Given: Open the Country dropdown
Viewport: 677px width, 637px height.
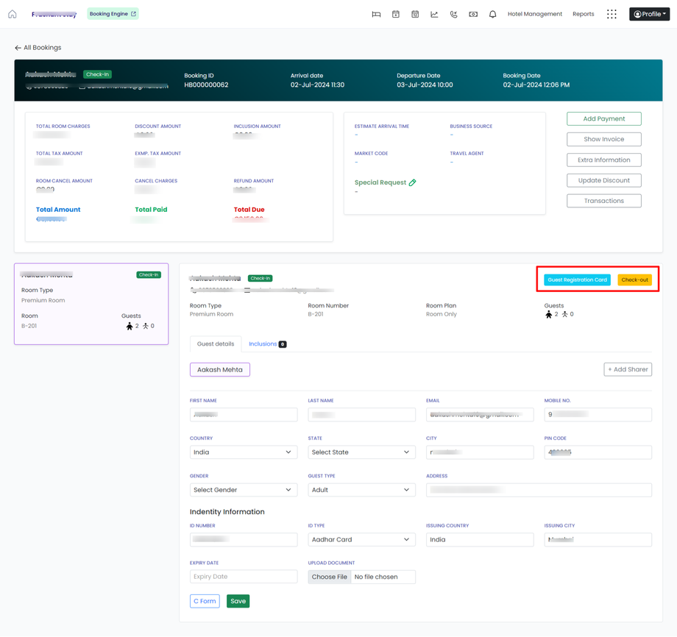Looking at the screenshot, I should tap(244, 452).
